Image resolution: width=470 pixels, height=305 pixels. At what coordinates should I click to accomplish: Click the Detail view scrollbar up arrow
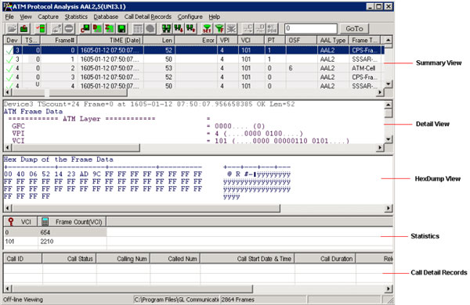[x=389, y=105]
